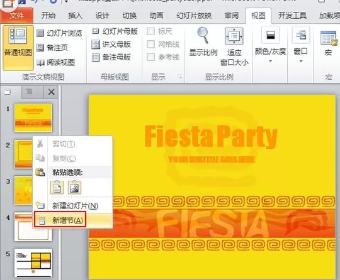Open the Transitions (切换) tab
Screen dimensions: 340x280
(130, 16)
